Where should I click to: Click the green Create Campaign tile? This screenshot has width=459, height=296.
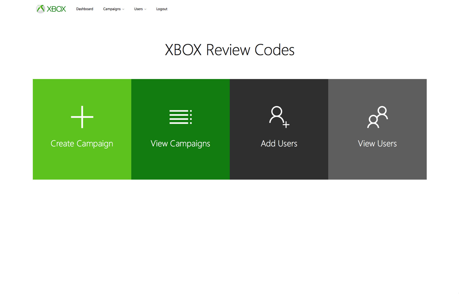tap(82, 129)
